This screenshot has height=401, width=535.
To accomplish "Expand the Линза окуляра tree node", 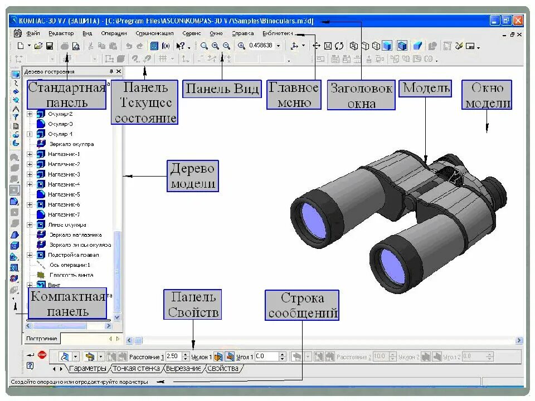I will (x=30, y=224).
